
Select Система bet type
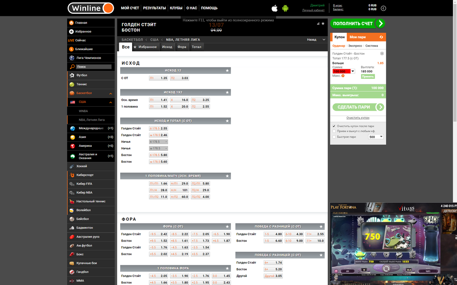(x=372, y=46)
